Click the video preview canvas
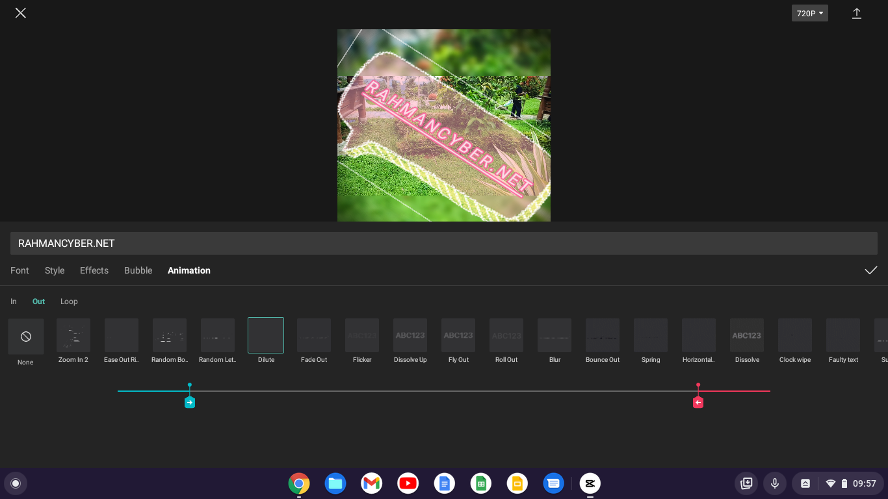 click(x=444, y=125)
